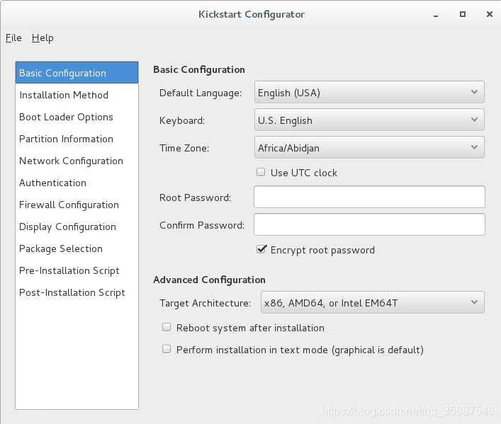Enable the Use UTC clock checkbox

click(x=261, y=173)
